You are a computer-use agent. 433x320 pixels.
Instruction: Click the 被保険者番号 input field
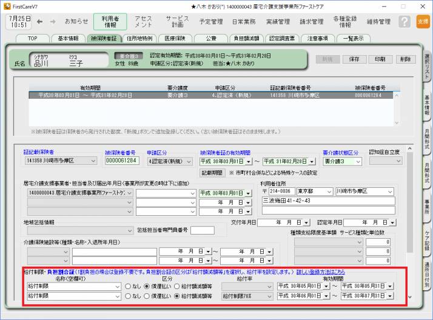(x=122, y=161)
